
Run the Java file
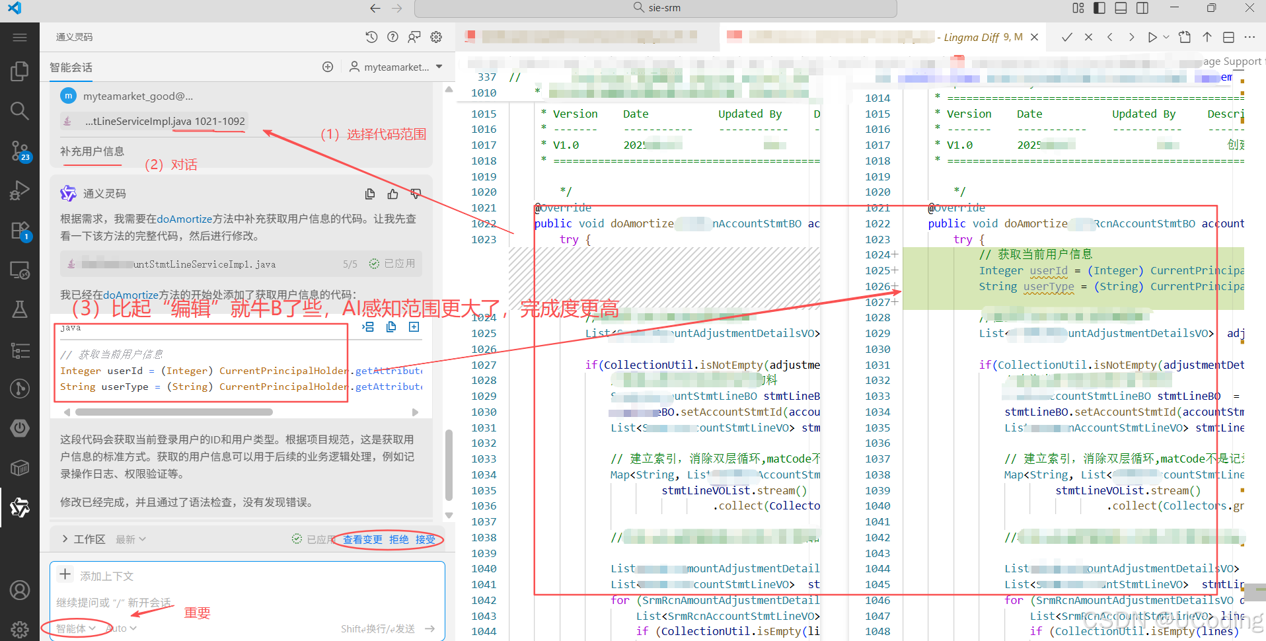pos(1152,37)
